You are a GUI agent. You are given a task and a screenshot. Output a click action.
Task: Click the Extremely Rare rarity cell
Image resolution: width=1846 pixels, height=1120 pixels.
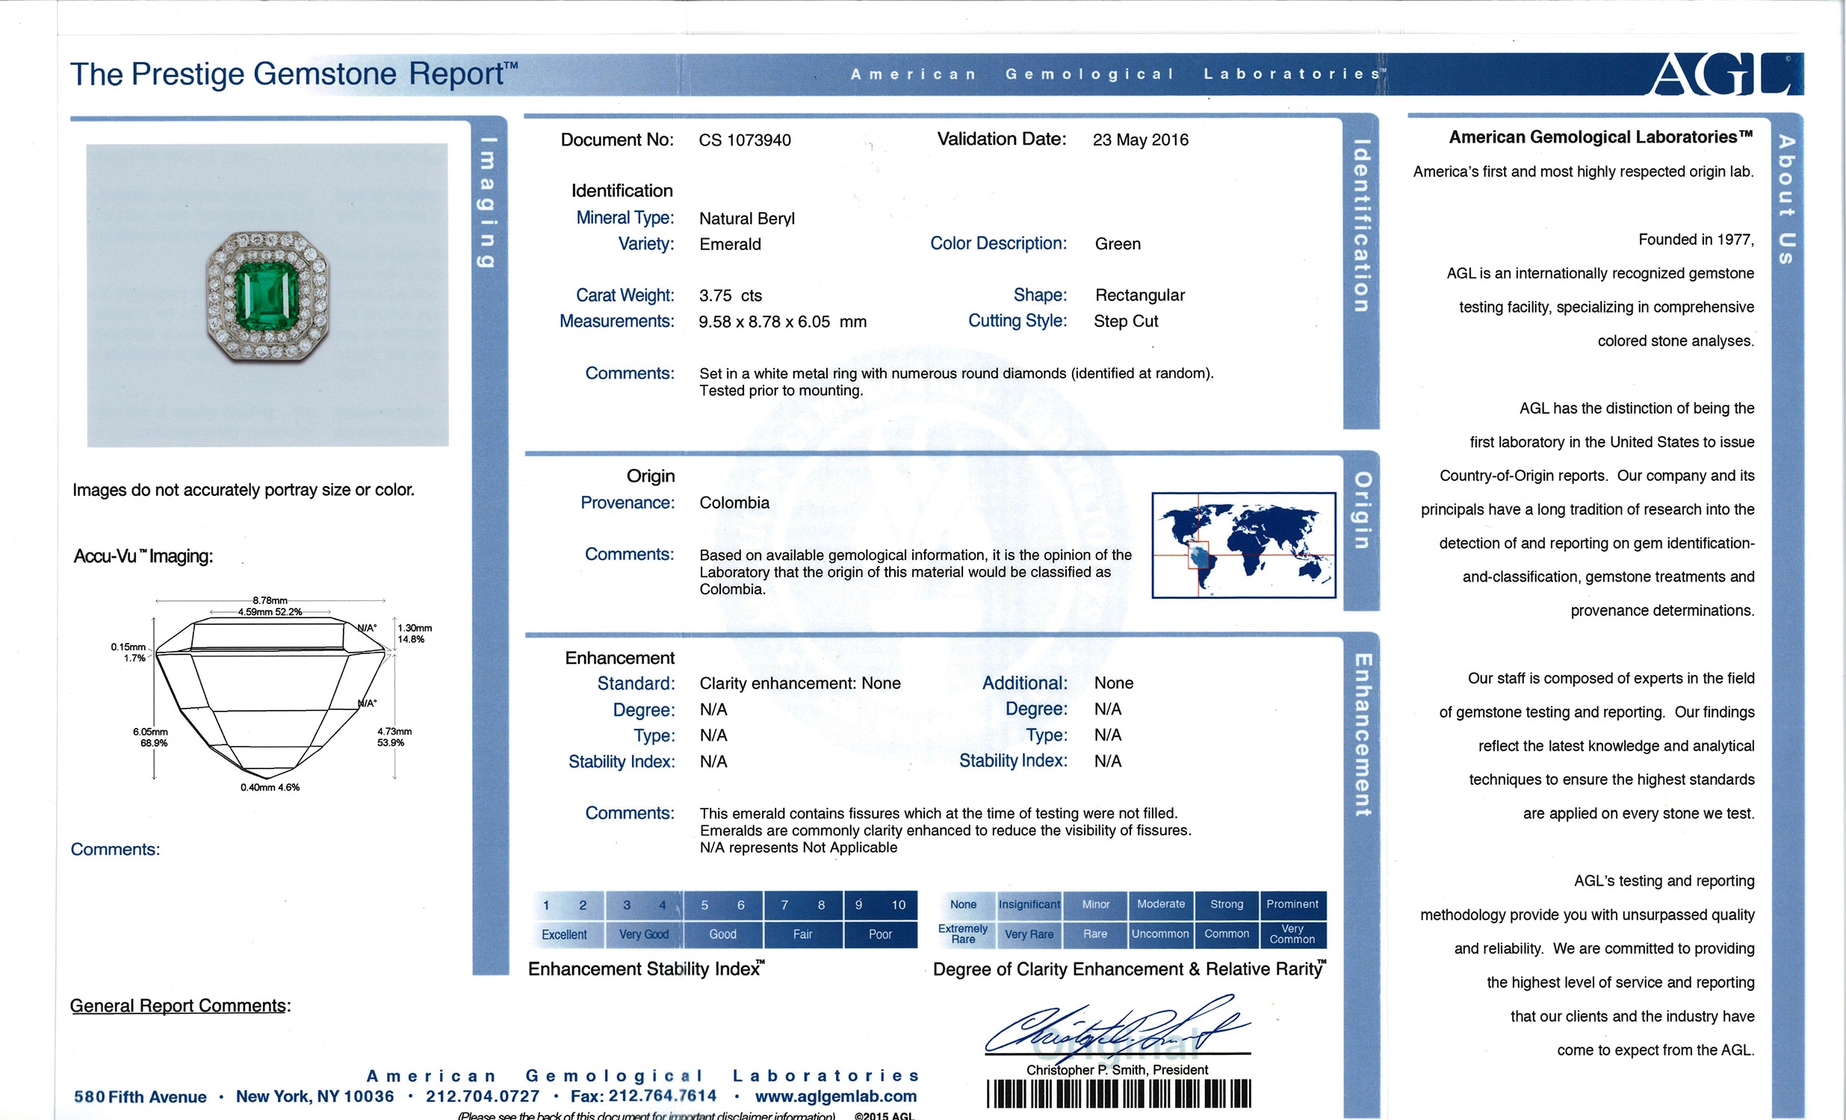tap(963, 933)
